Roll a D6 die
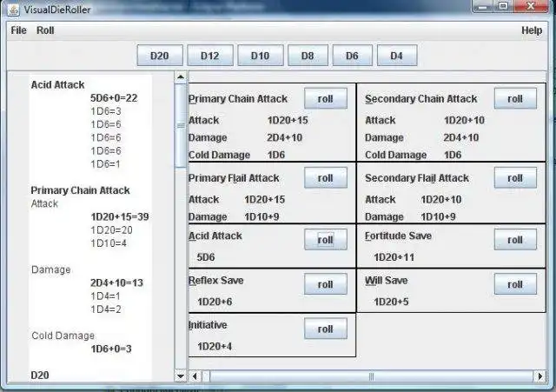 (352, 56)
